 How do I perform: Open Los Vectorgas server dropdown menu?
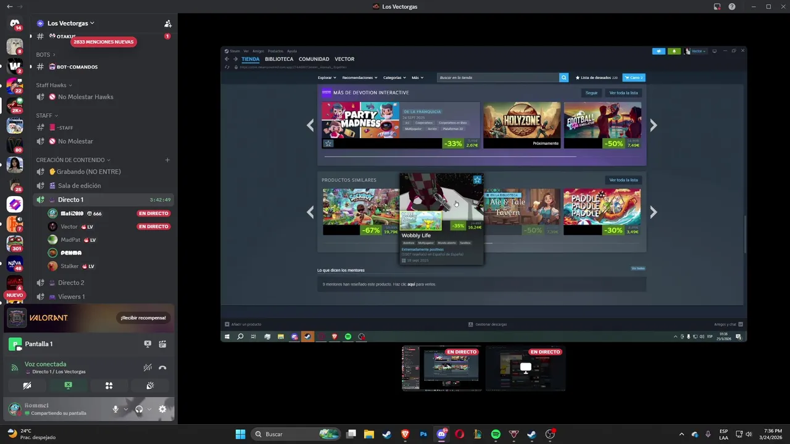click(x=70, y=23)
